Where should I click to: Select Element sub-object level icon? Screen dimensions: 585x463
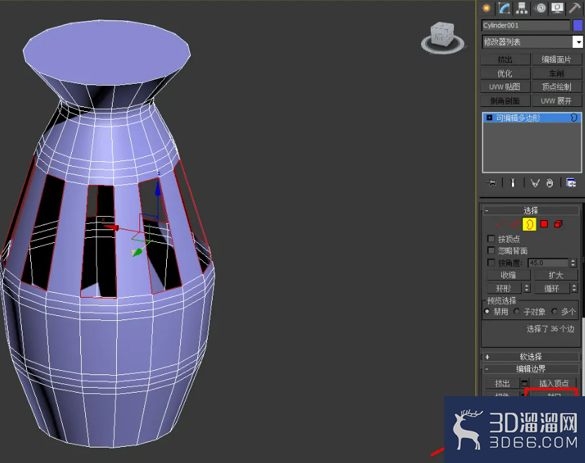[x=558, y=224]
